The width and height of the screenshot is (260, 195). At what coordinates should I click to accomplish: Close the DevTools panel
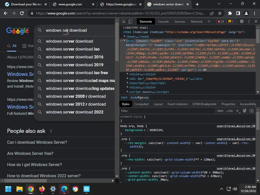(x=256, y=21)
